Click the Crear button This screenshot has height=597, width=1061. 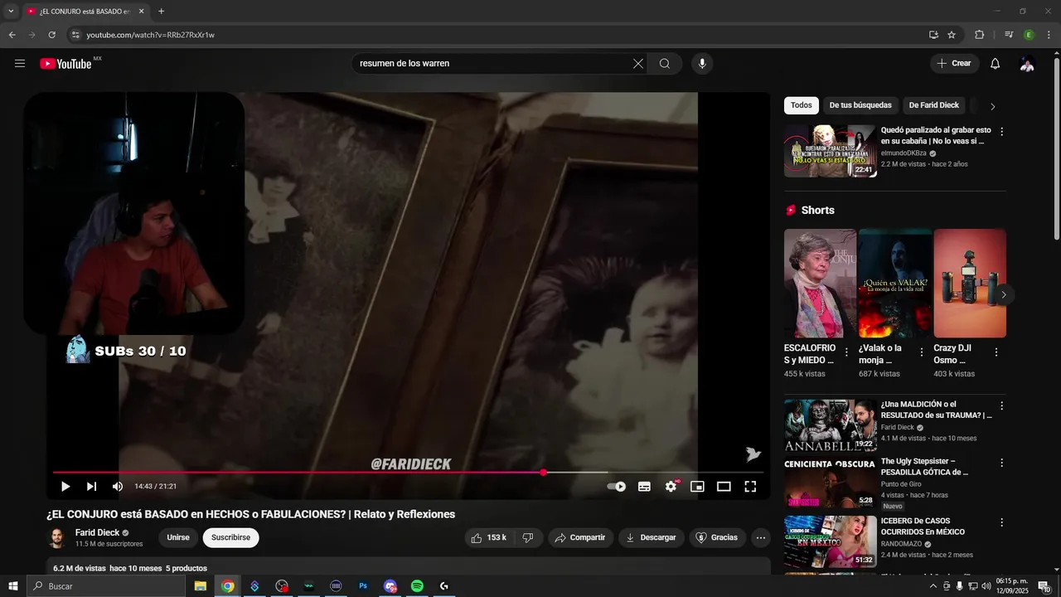(x=954, y=64)
